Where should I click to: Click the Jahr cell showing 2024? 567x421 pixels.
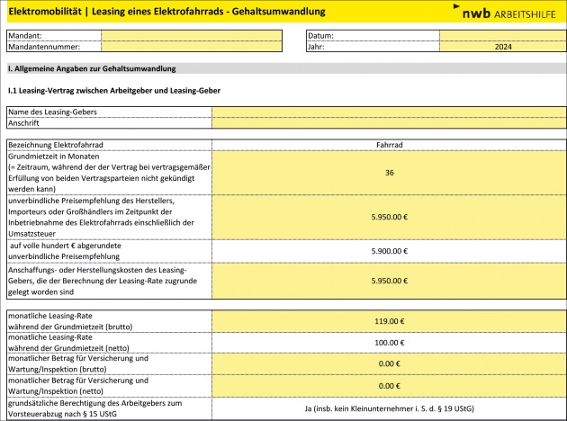(x=502, y=46)
